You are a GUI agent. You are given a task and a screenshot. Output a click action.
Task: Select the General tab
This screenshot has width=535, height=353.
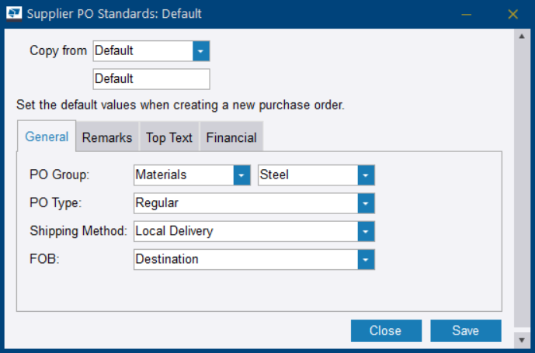pos(47,137)
